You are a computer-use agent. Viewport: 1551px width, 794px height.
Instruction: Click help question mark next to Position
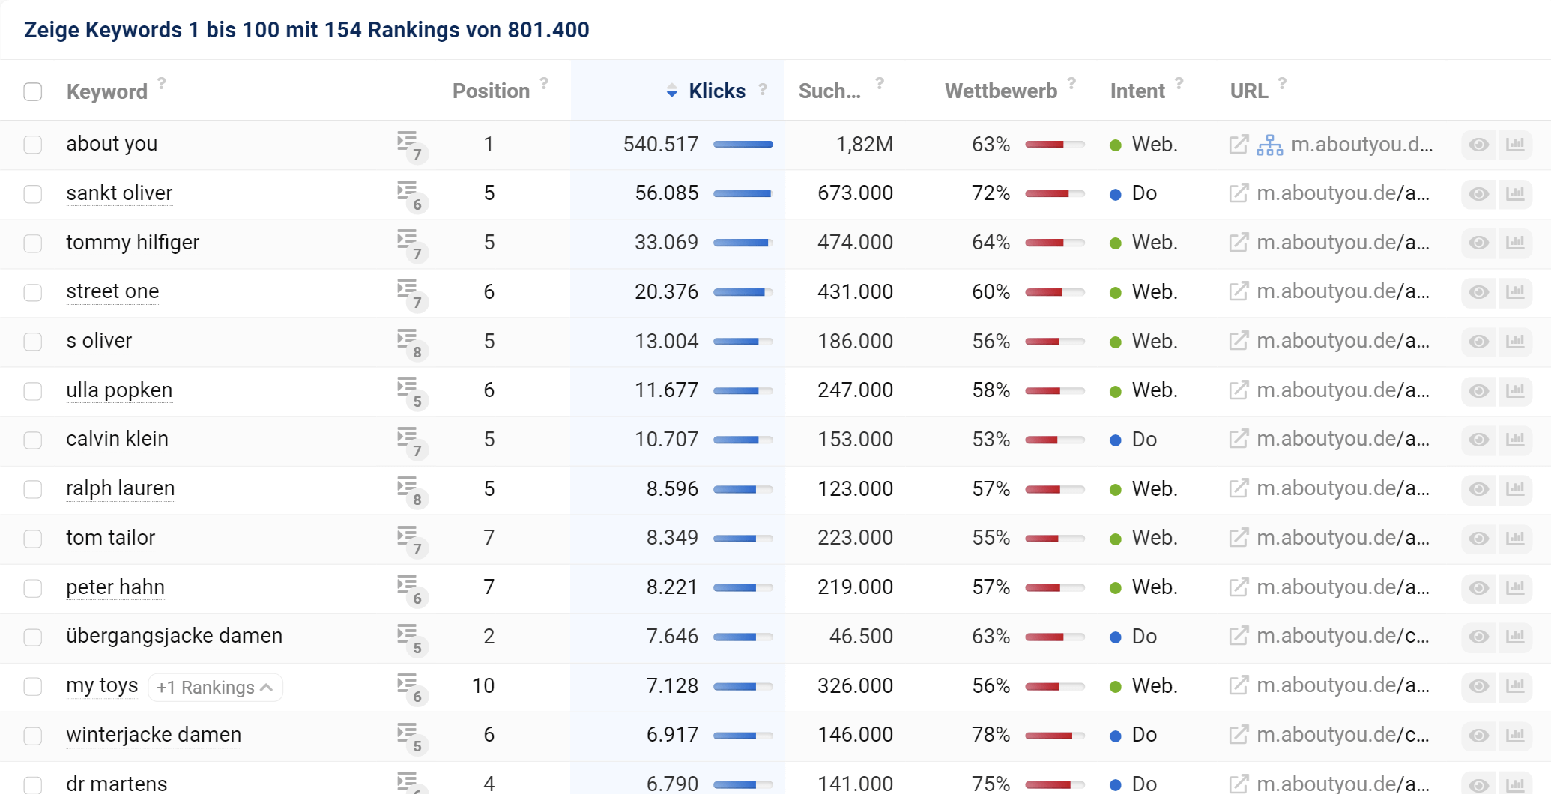(x=544, y=83)
